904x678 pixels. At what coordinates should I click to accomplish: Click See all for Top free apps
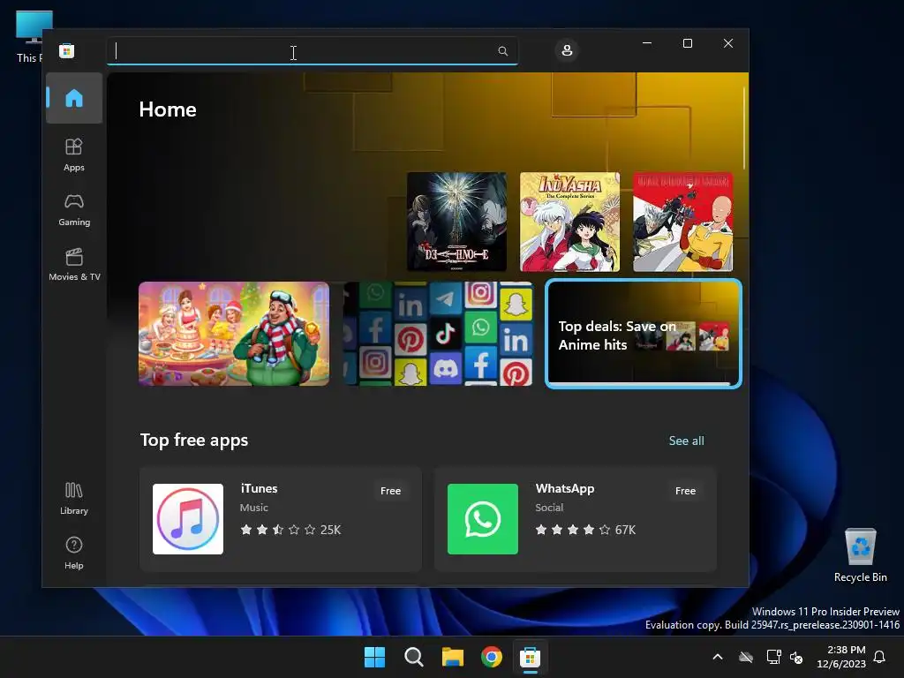click(x=686, y=441)
